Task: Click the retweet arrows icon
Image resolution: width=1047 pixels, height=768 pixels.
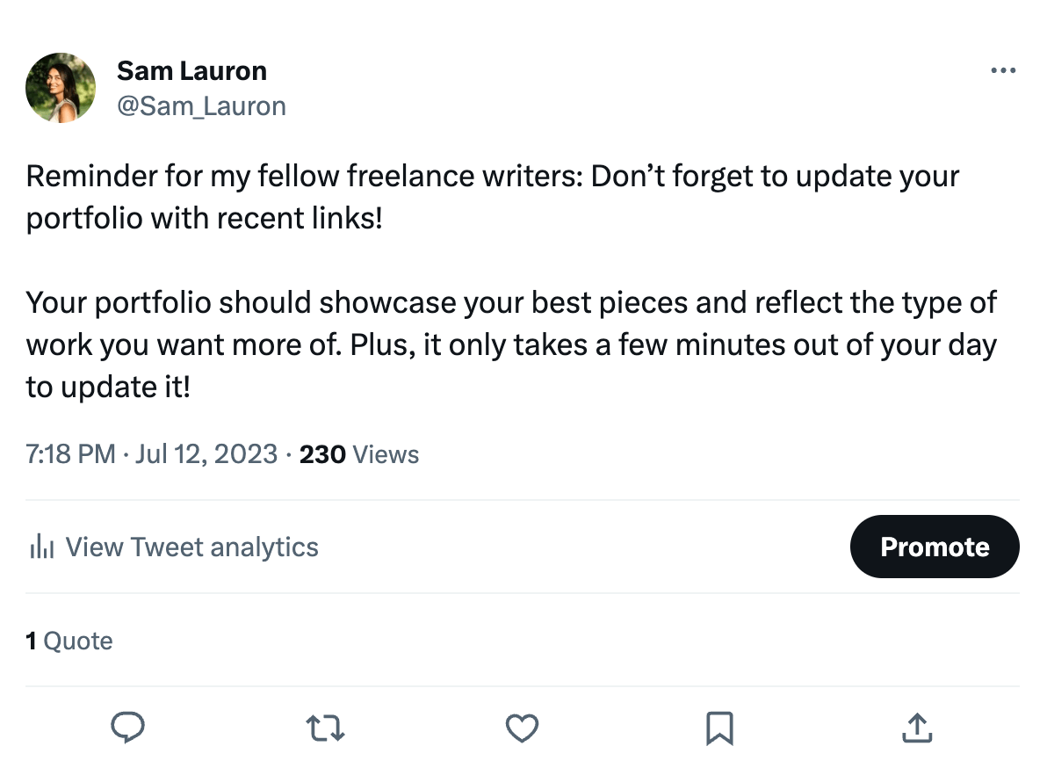Action: (x=325, y=728)
